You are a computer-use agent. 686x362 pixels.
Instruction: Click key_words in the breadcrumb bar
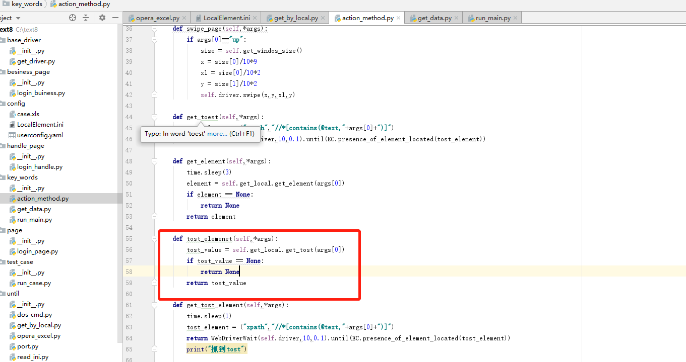(x=27, y=4)
